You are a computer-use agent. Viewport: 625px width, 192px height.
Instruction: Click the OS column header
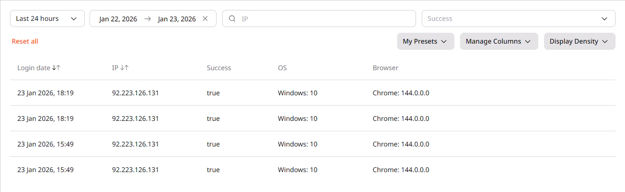point(282,68)
